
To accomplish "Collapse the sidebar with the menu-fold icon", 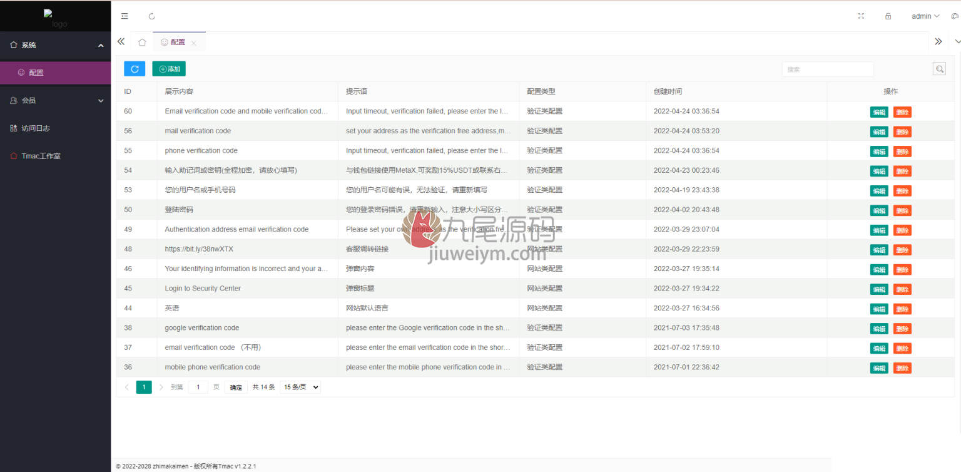I will [125, 16].
